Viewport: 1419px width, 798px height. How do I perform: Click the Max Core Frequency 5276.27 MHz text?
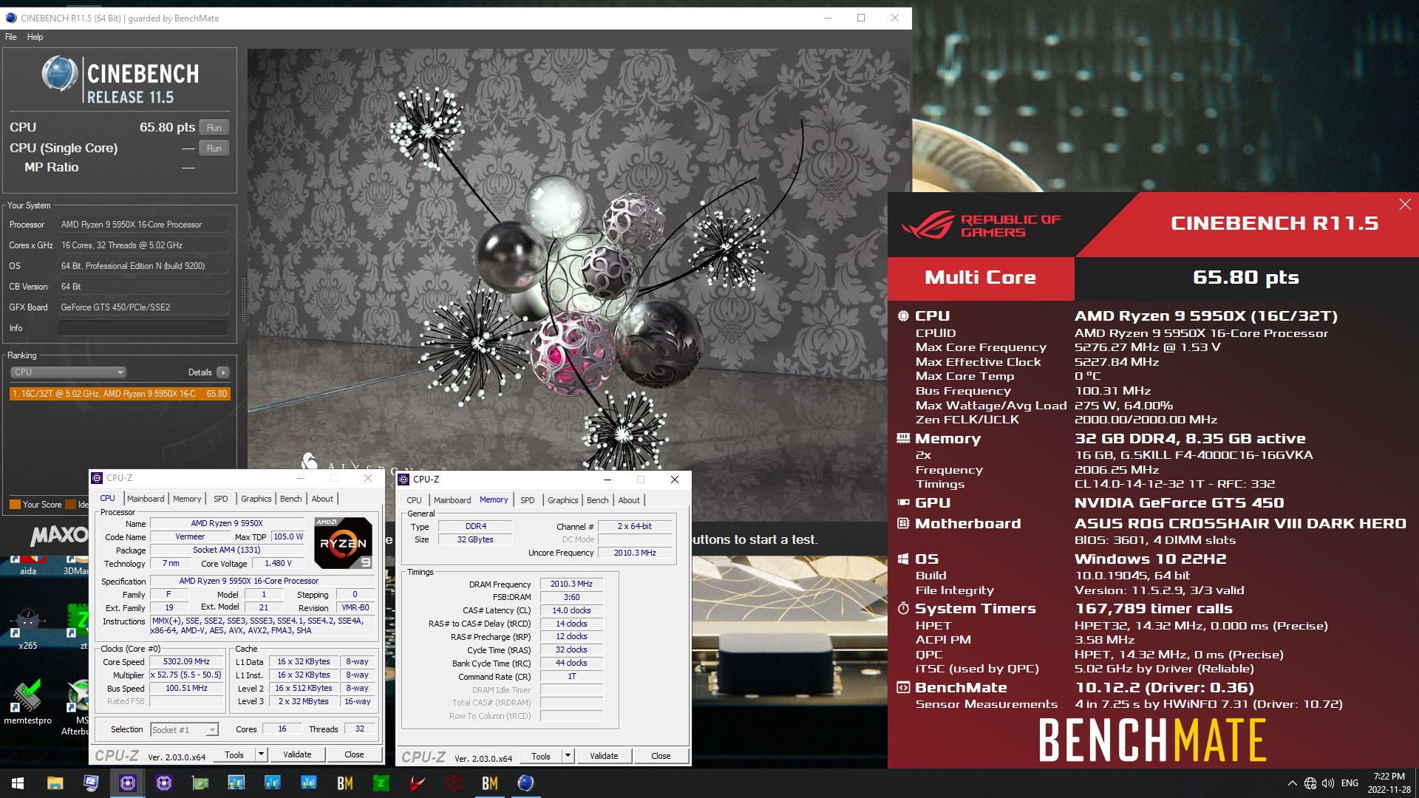tap(1146, 347)
